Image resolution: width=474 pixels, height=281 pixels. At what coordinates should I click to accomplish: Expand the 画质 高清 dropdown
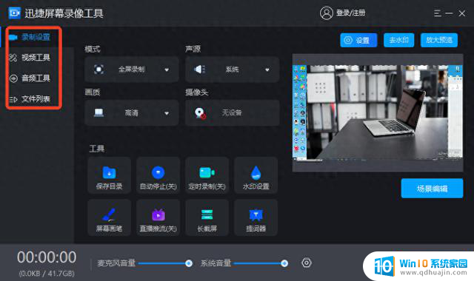[132, 113]
